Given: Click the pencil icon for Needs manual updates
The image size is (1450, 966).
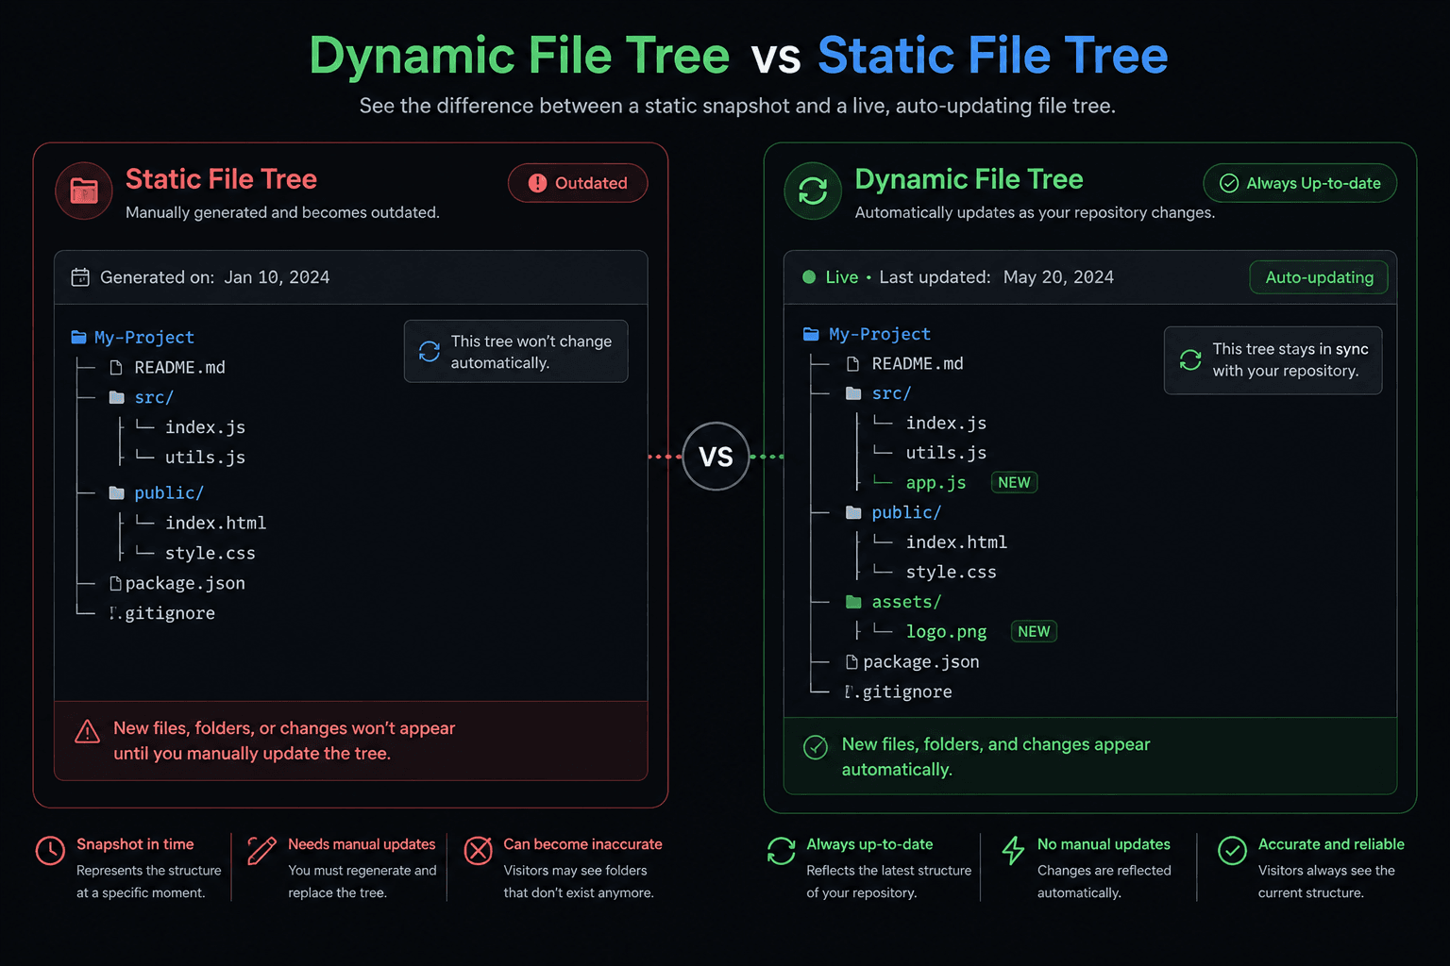Looking at the screenshot, I should coord(261,851).
